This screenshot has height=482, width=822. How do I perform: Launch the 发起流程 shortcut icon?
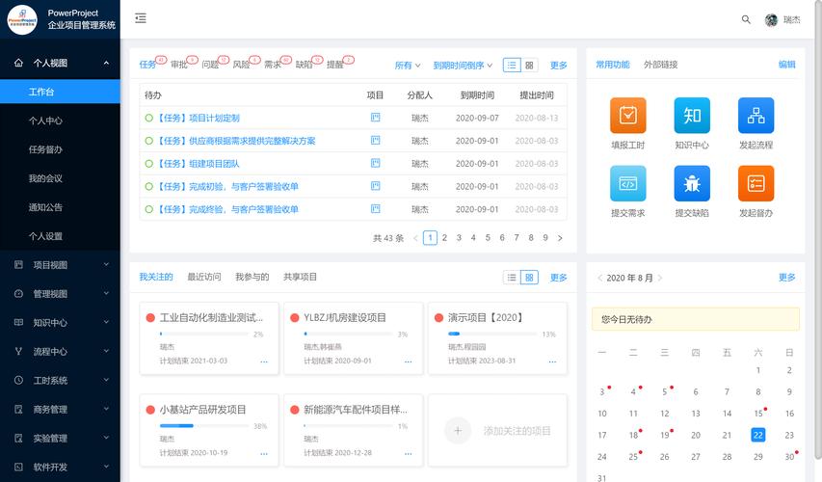756,116
